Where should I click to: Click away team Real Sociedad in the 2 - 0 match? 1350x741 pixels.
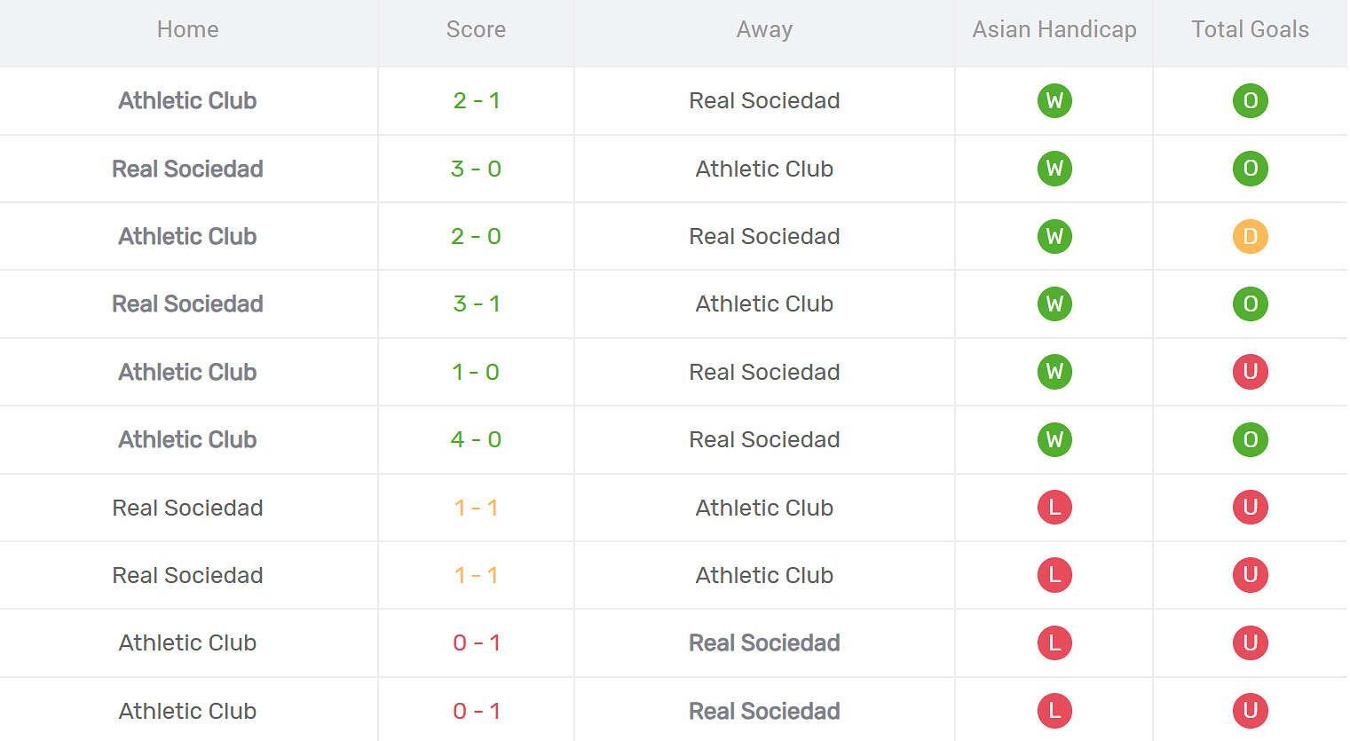(764, 236)
